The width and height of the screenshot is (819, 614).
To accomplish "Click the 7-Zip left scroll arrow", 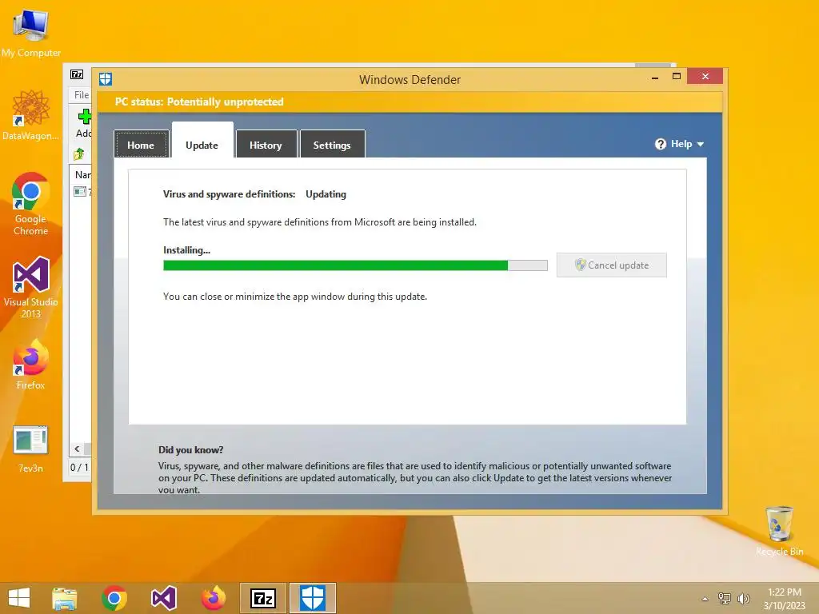I will (x=77, y=449).
